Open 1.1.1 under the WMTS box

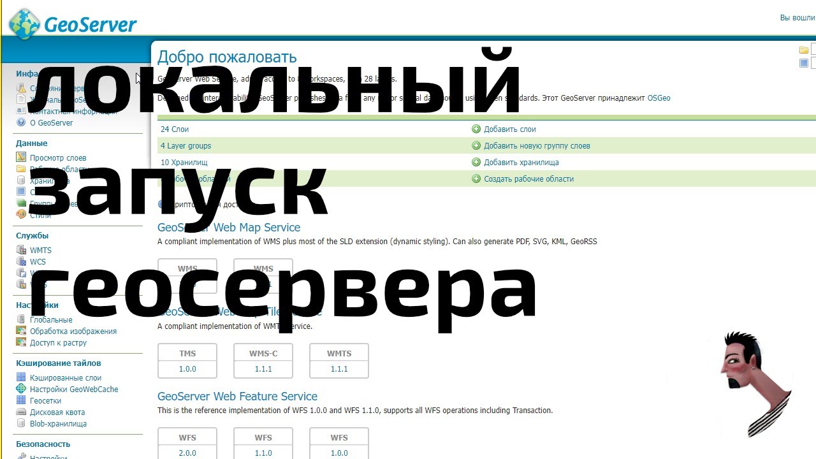pyautogui.click(x=339, y=369)
